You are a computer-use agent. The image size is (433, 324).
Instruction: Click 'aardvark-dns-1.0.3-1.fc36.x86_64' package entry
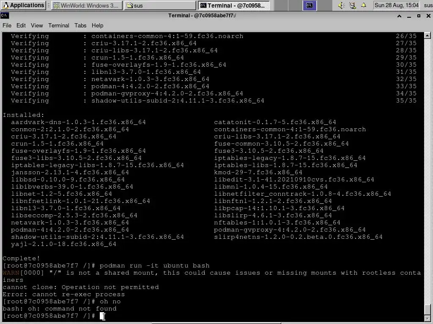click(78, 122)
